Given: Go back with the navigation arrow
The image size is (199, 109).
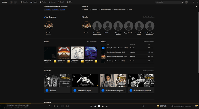Looking at the screenshot, I should click(11, 2).
